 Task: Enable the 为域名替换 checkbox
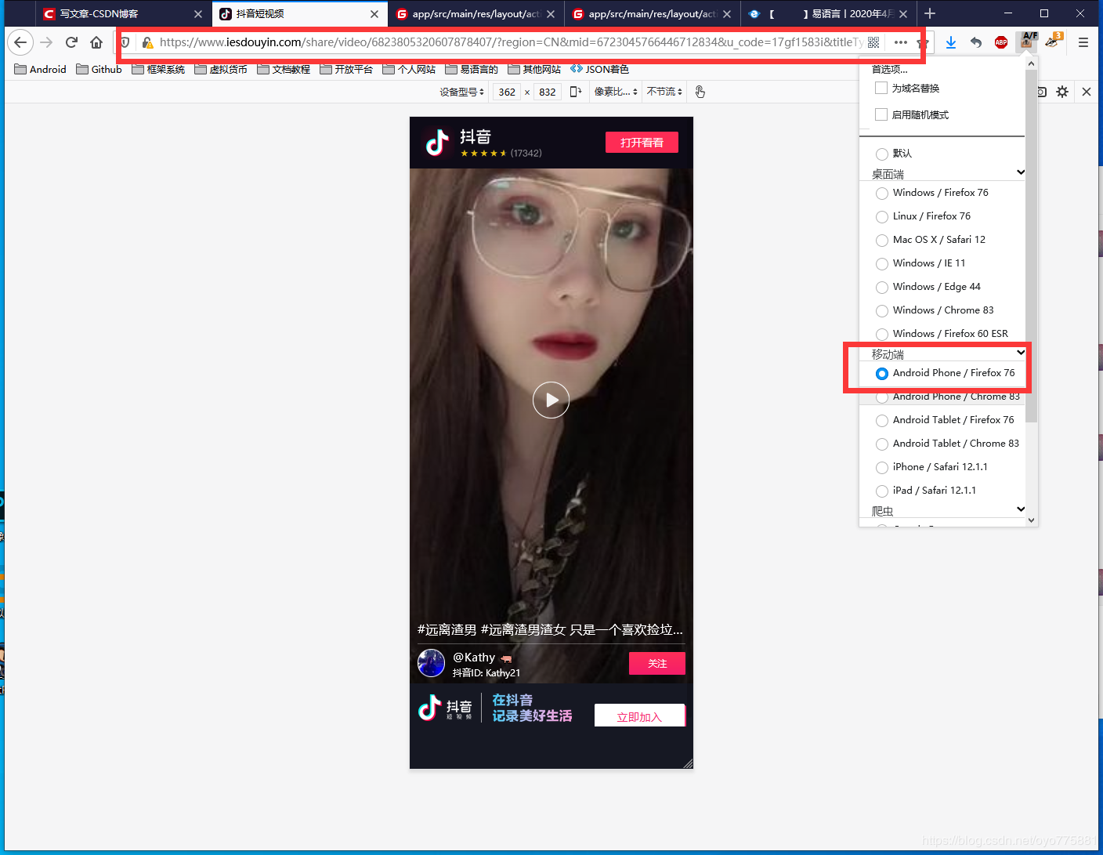(x=881, y=88)
